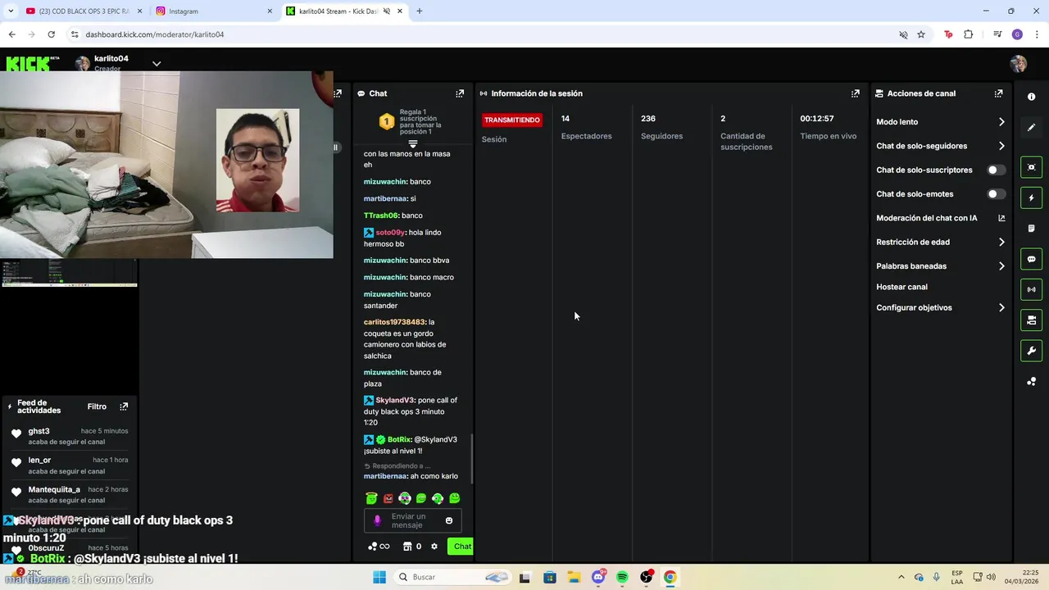The image size is (1049, 590).
Task: Open the Moderación del chat con IA external link
Action: [1001, 218]
